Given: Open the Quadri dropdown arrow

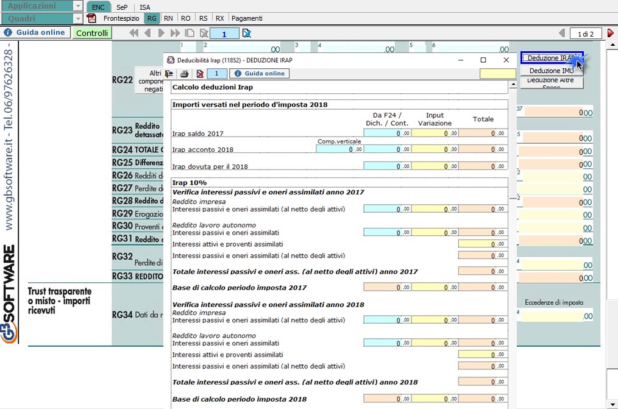Looking at the screenshot, I should pos(78,18).
